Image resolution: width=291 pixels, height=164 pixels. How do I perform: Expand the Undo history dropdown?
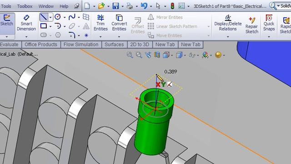(x=151, y=6)
